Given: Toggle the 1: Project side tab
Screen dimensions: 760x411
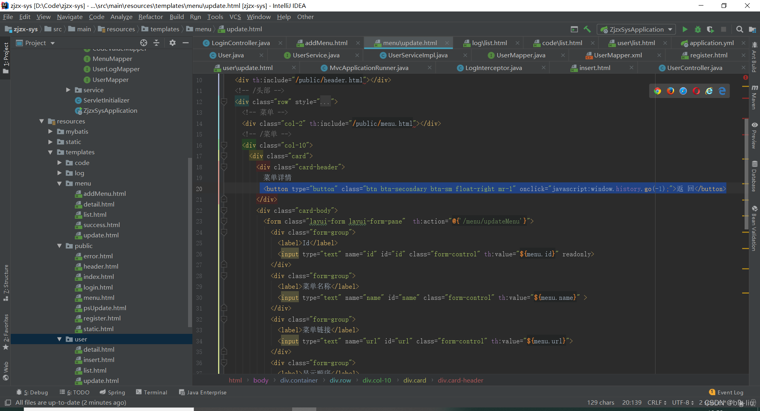Looking at the screenshot, I should 6,58.
